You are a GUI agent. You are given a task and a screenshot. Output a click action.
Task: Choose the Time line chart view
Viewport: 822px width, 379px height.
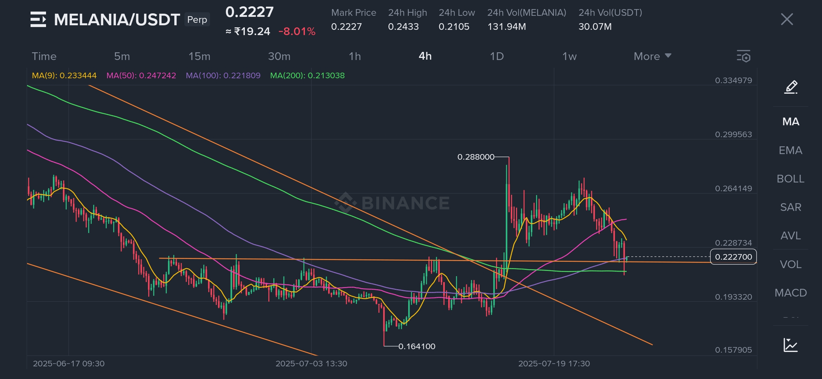click(x=44, y=56)
